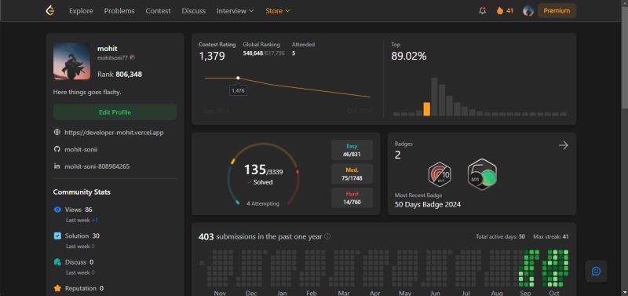Click the Premium button
Screen dimensions: 628x296
point(557,11)
